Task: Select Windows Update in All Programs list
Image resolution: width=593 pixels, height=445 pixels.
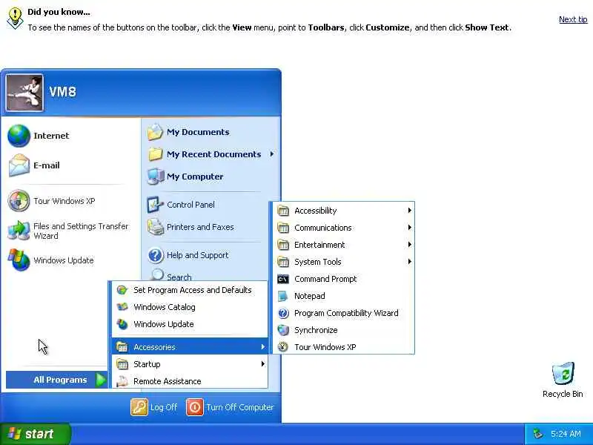Action: 190,324
